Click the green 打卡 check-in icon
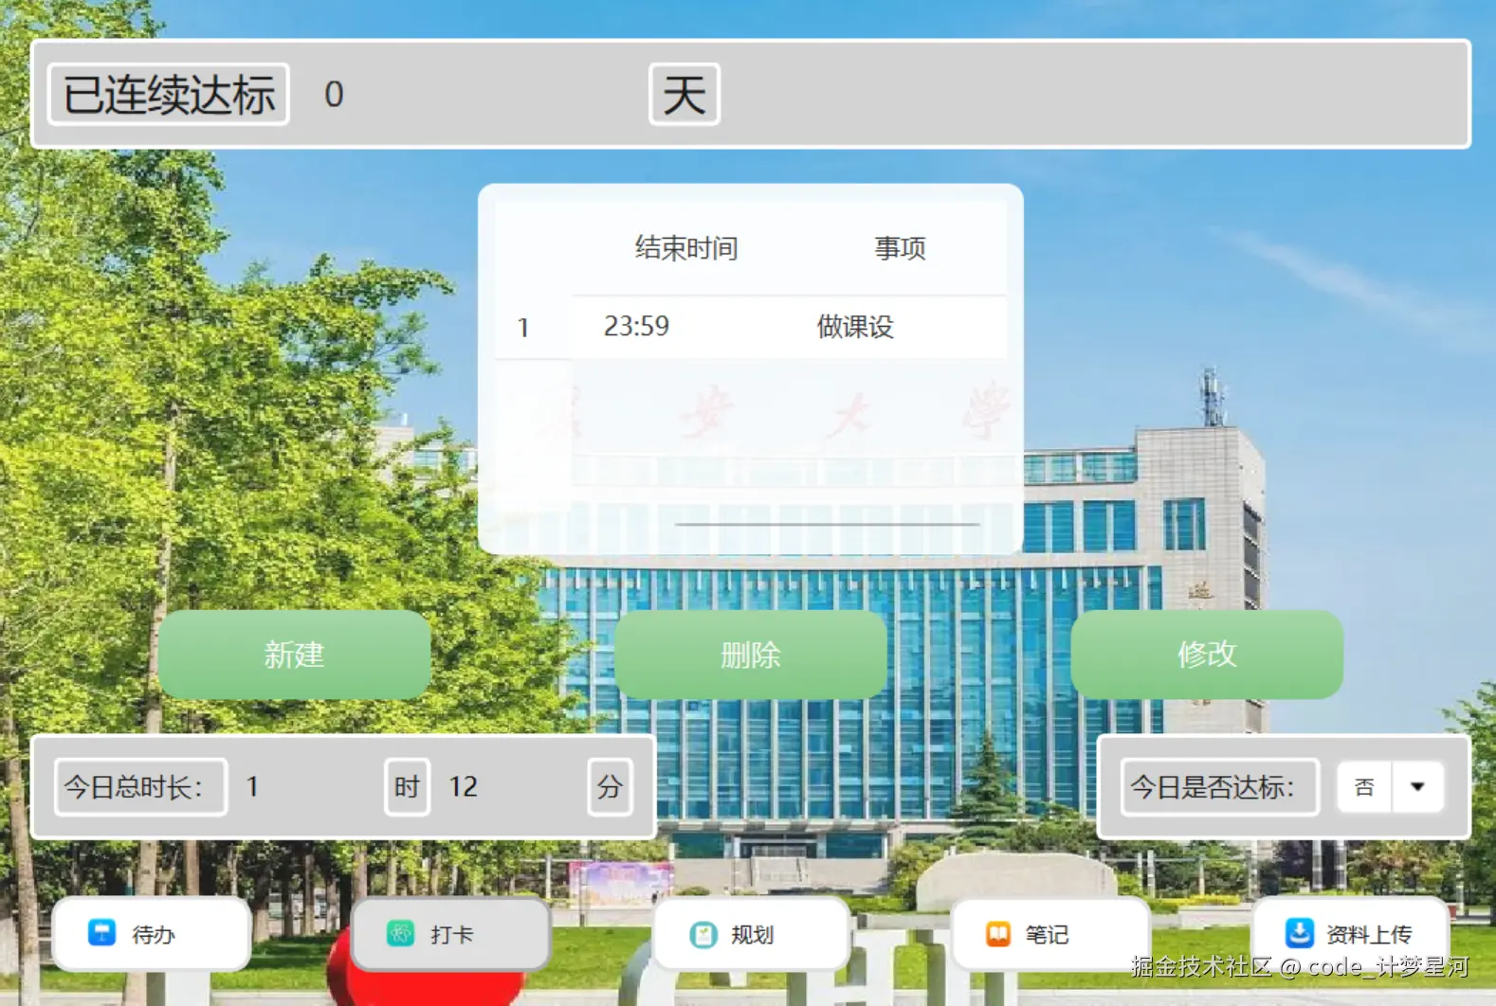Viewport: 1496px width, 1006px height. point(400,934)
